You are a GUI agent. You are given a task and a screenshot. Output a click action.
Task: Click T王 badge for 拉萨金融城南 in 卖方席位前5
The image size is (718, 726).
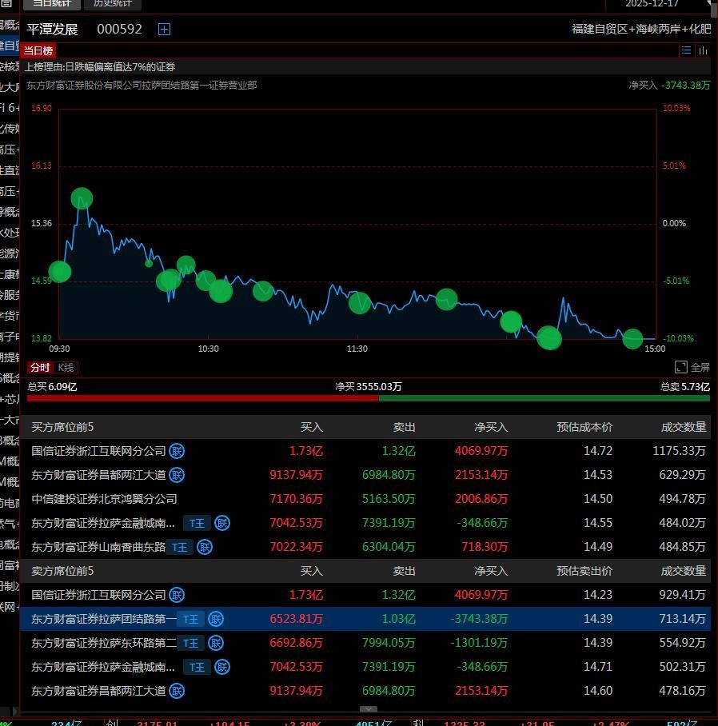click(x=197, y=667)
